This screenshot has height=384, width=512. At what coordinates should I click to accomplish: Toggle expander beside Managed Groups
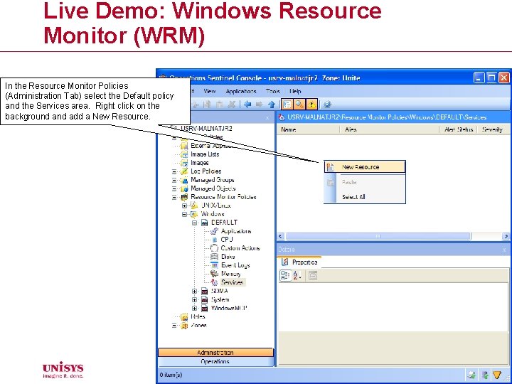tap(174, 180)
